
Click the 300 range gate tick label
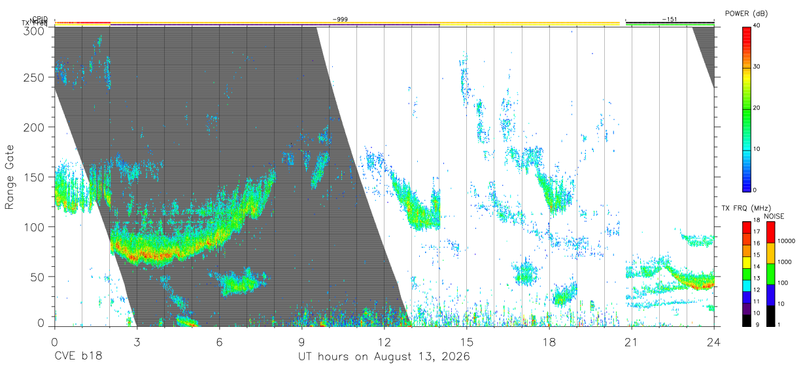(x=35, y=31)
